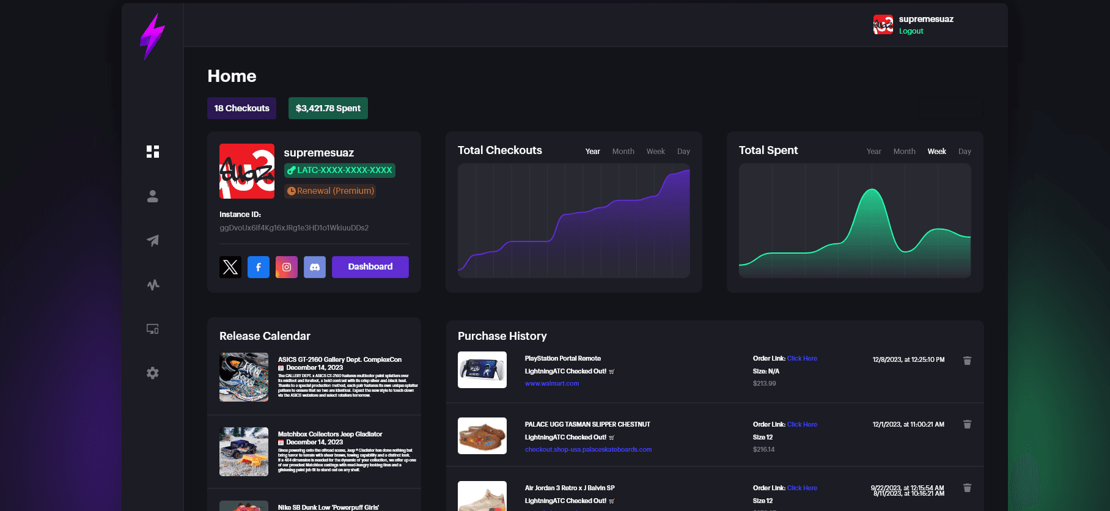The image size is (1110, 511).
Task: Click the ASICS GT-2160 release thumbnail
Action: point(244,377)
